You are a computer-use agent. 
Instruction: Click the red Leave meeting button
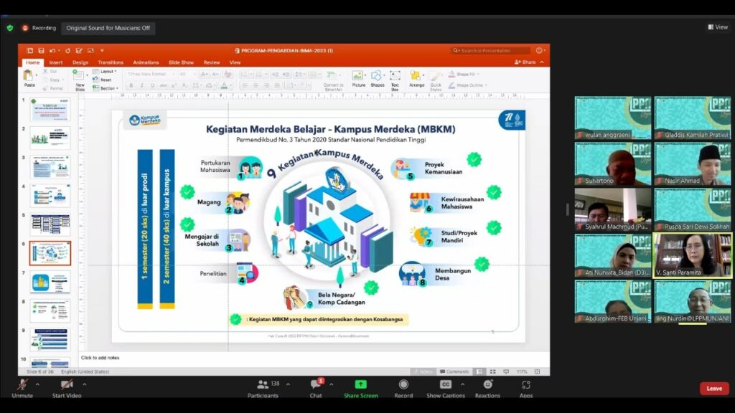pyautogui.click(x=714, y=388)
